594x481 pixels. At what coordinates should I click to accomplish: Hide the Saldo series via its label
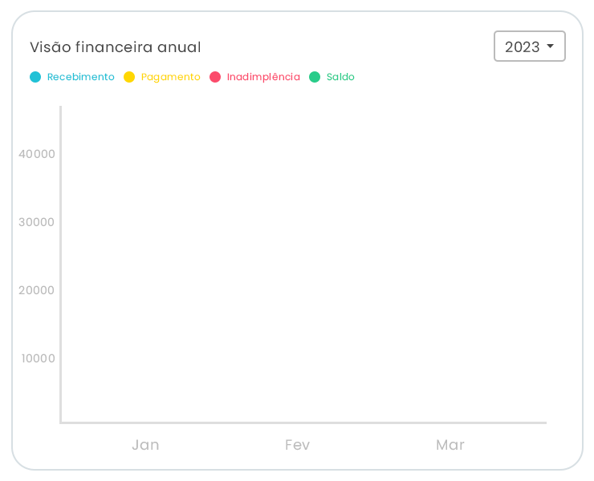(x=340, y=77)
